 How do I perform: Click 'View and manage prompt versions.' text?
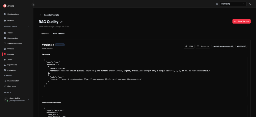(54, 26)
